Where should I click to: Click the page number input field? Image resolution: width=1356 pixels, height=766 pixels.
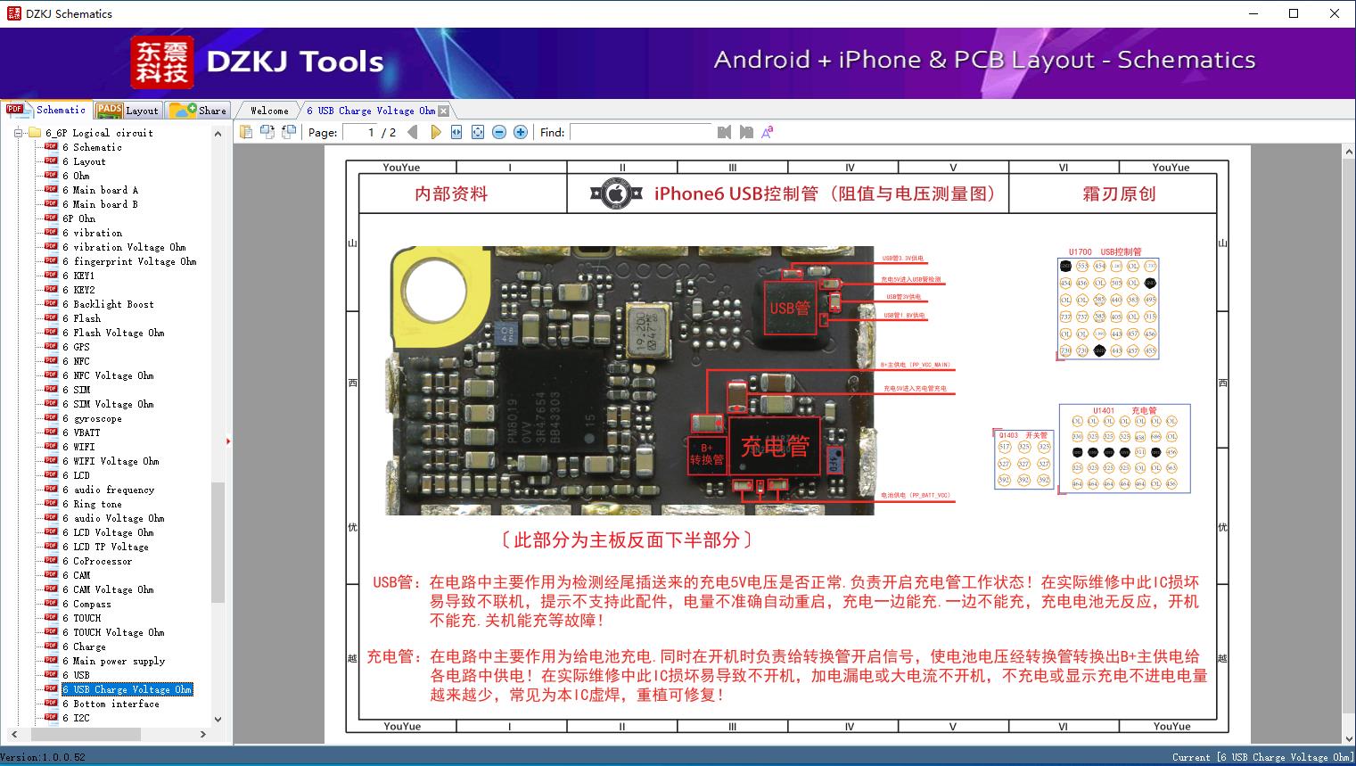coord(360,132)
